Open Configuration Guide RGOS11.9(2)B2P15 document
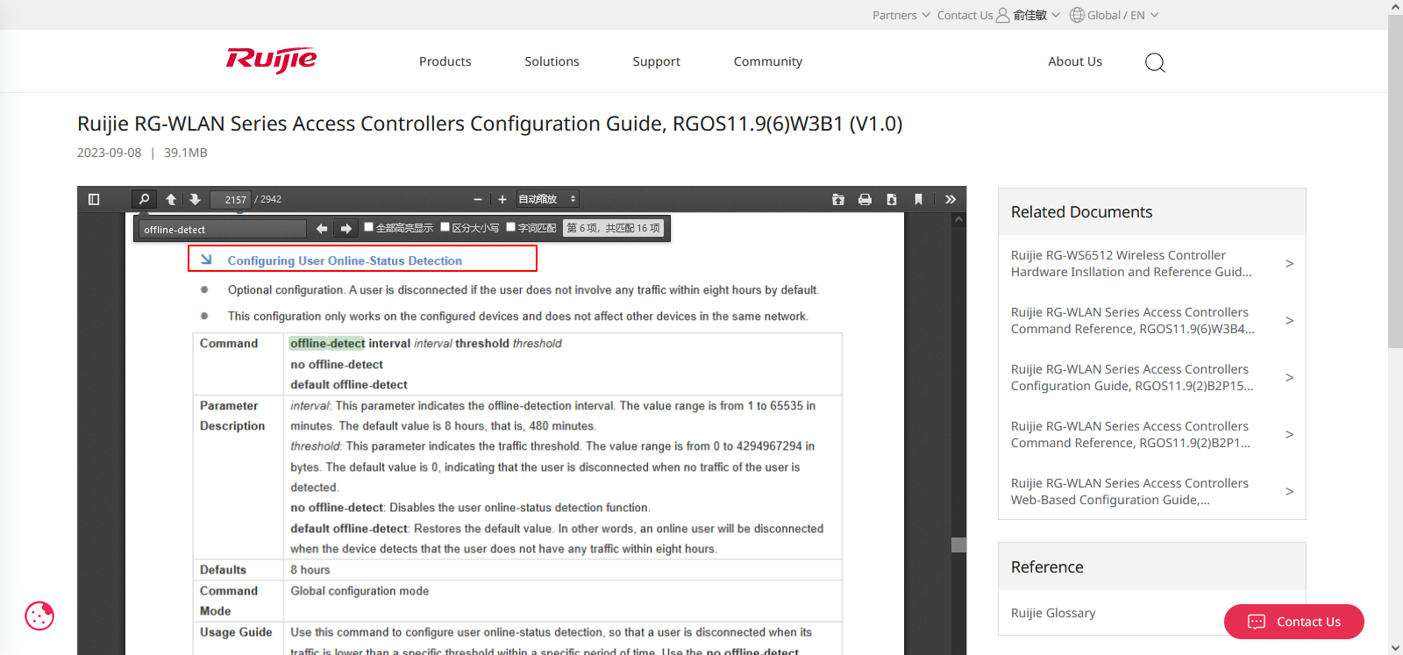Screen dimensions: 1403x655 1132,377
